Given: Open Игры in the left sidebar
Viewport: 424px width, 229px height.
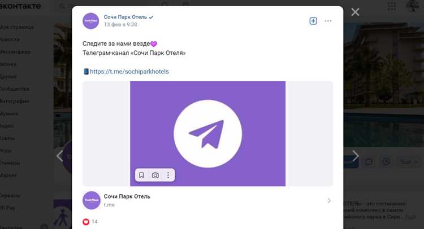Looking at the screenshot, I should pyautogui.click(x=6, y=151).
